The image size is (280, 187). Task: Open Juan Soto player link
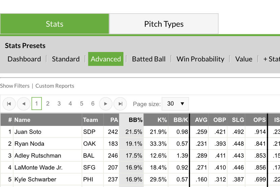click(28, 132)
